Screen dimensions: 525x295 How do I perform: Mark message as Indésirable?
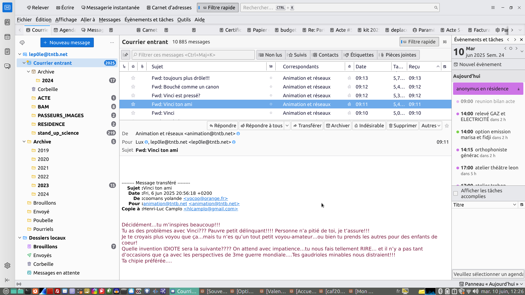pos(369,126)
